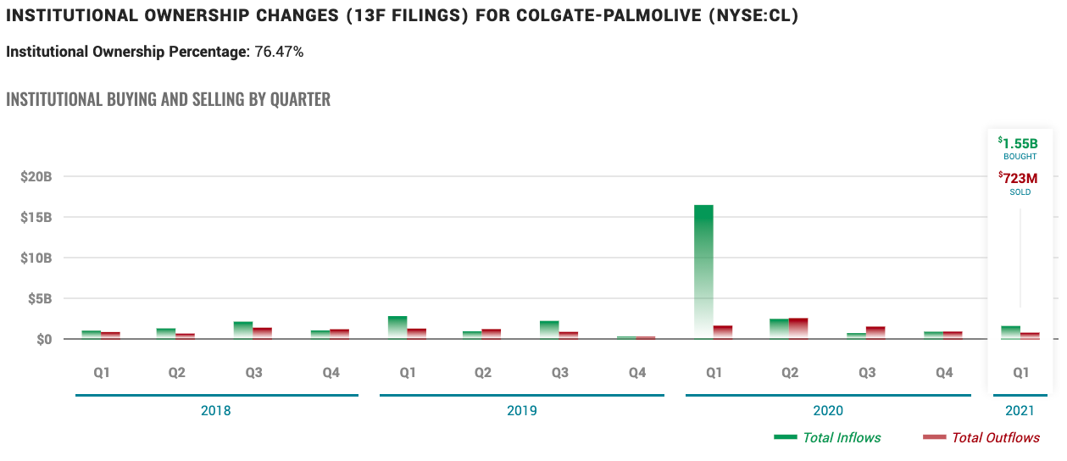Click the $15B axis label
This screenshot has width=1067, height=461.
36,218
